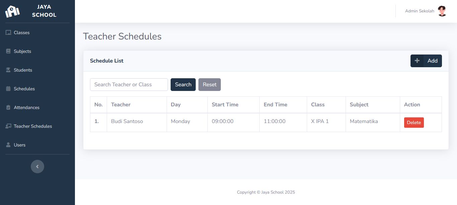
Task: Open Admin Sekolah user name dropdown
Action: click(420, 11)
